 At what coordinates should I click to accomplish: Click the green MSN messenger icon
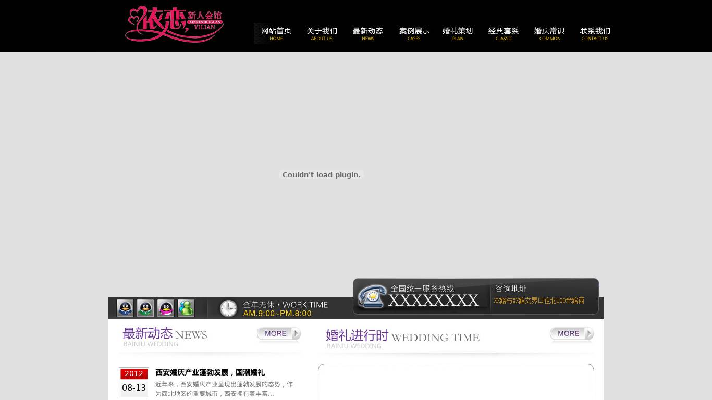186,308
